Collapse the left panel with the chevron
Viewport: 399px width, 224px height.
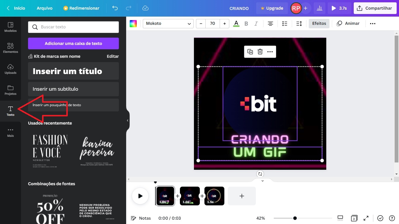coord(127,120)
